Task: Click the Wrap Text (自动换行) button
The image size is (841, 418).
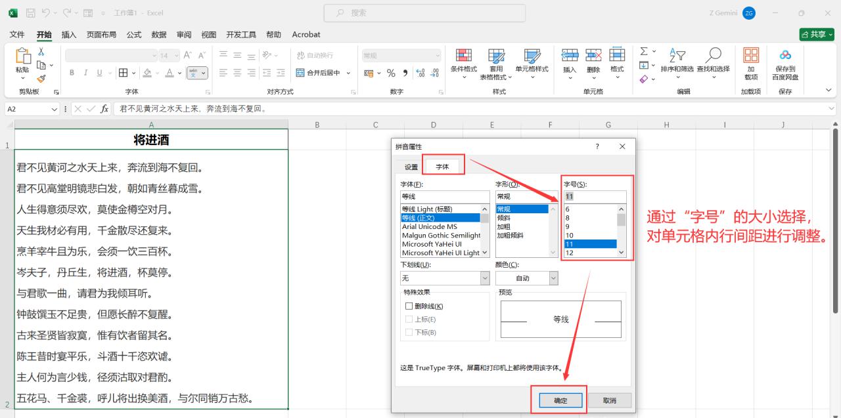Action: [315, 56]
